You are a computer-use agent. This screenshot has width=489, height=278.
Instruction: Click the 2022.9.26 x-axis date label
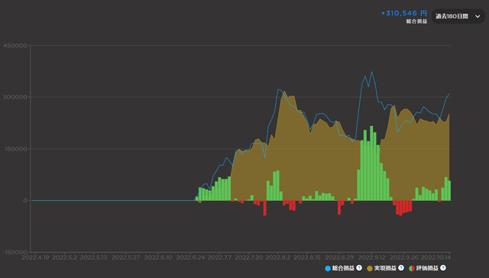click(x=404, y=257)
